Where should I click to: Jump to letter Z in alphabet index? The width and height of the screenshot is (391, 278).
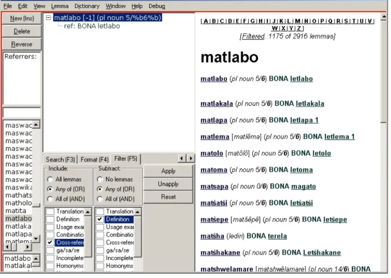[x=299, y=29]
